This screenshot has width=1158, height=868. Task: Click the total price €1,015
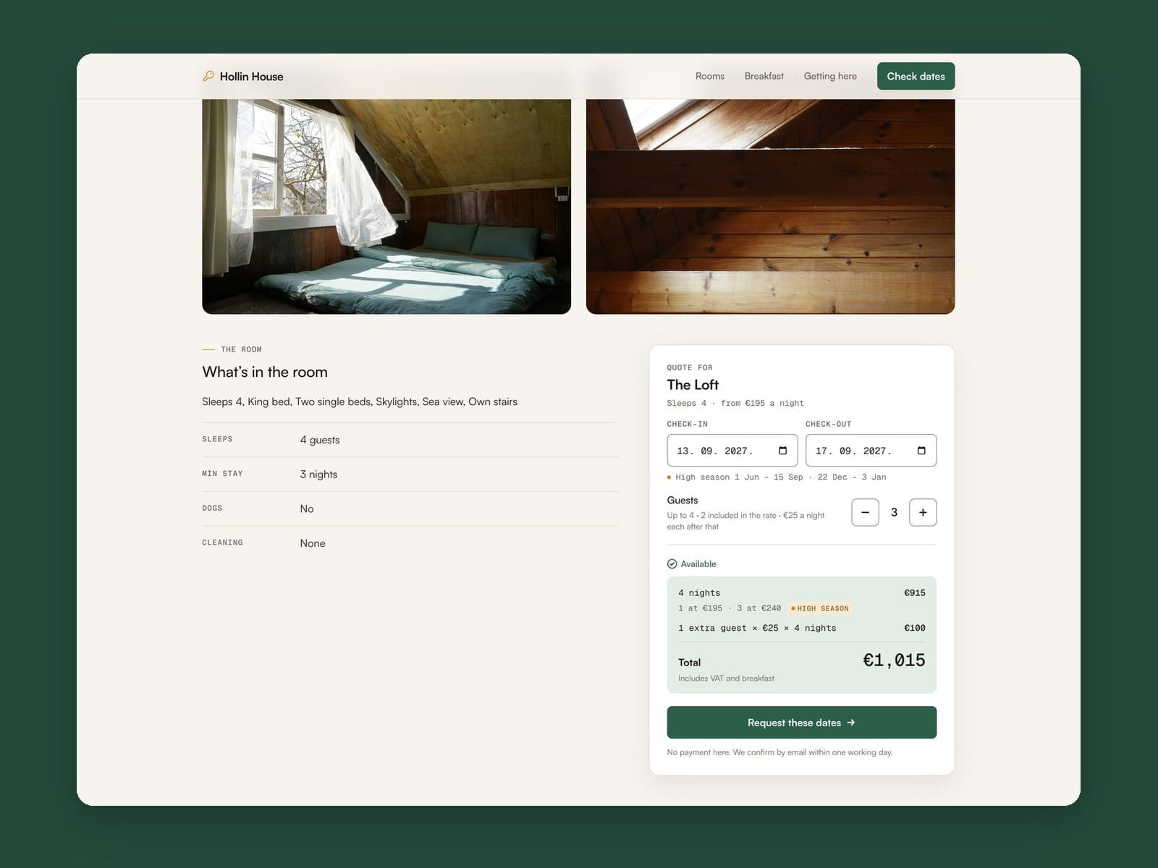[x=894, y=660]
